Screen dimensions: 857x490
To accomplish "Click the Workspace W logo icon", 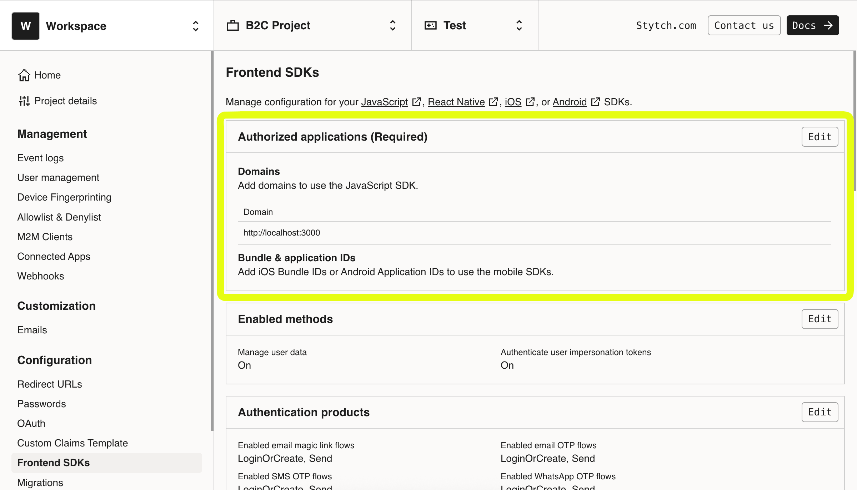I will [x=26, y=26].
